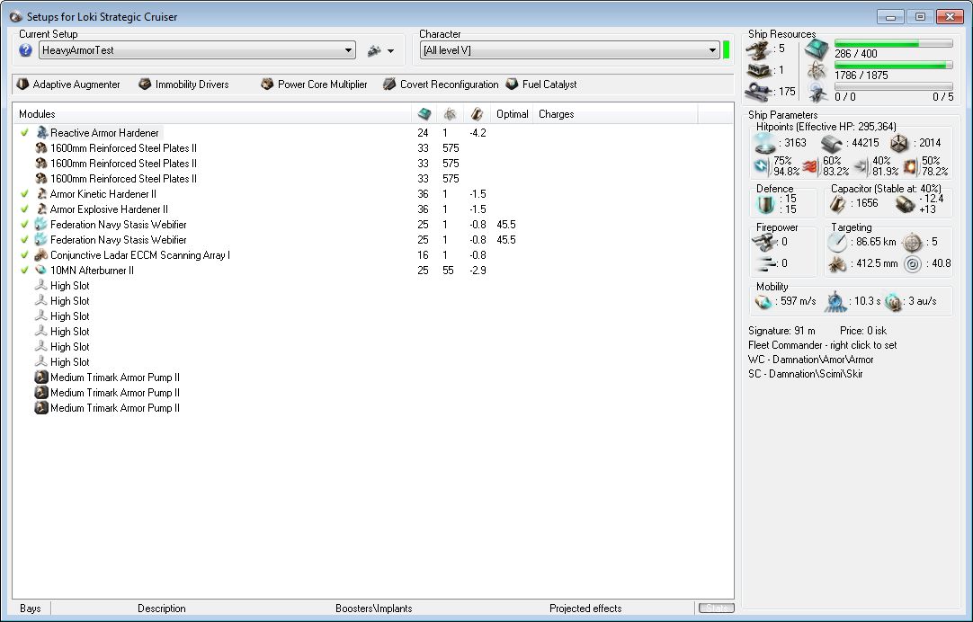This screenshot has width=973, height=622.
Task: Sort by the CPU column header icon
Action: pyautogui.click(x=424, y=114)
